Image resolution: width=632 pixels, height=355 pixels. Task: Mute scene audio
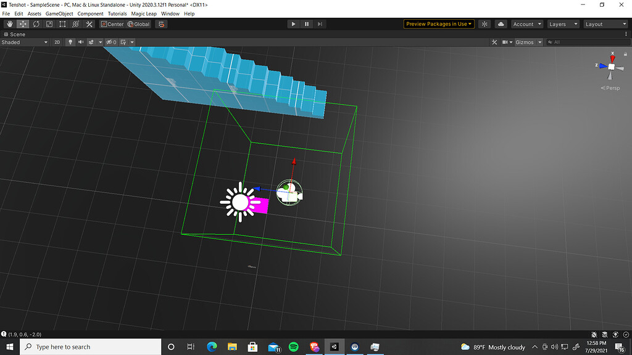click(x=80, y=42)
